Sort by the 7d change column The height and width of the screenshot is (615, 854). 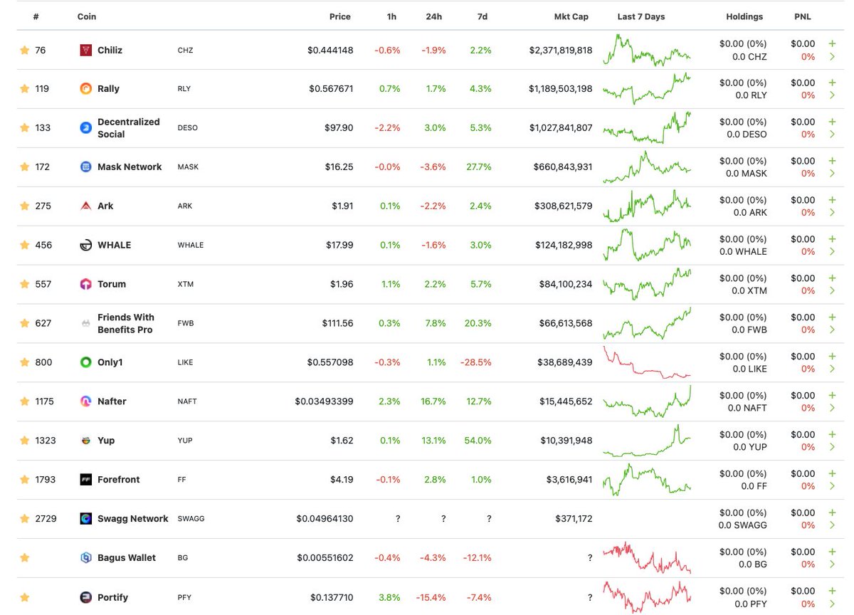coord(483,16)
